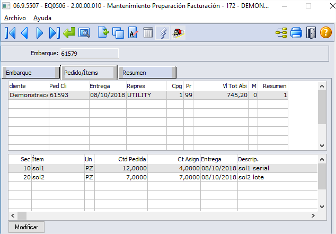Click the orders grid vertical scrollbar thumb

pyautogui.click(x=322, y=107)
